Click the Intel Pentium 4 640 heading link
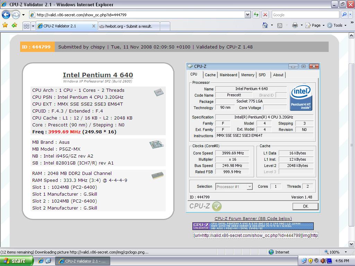The width and height of the screenshot is (355, 266). [x=98, y=75]
